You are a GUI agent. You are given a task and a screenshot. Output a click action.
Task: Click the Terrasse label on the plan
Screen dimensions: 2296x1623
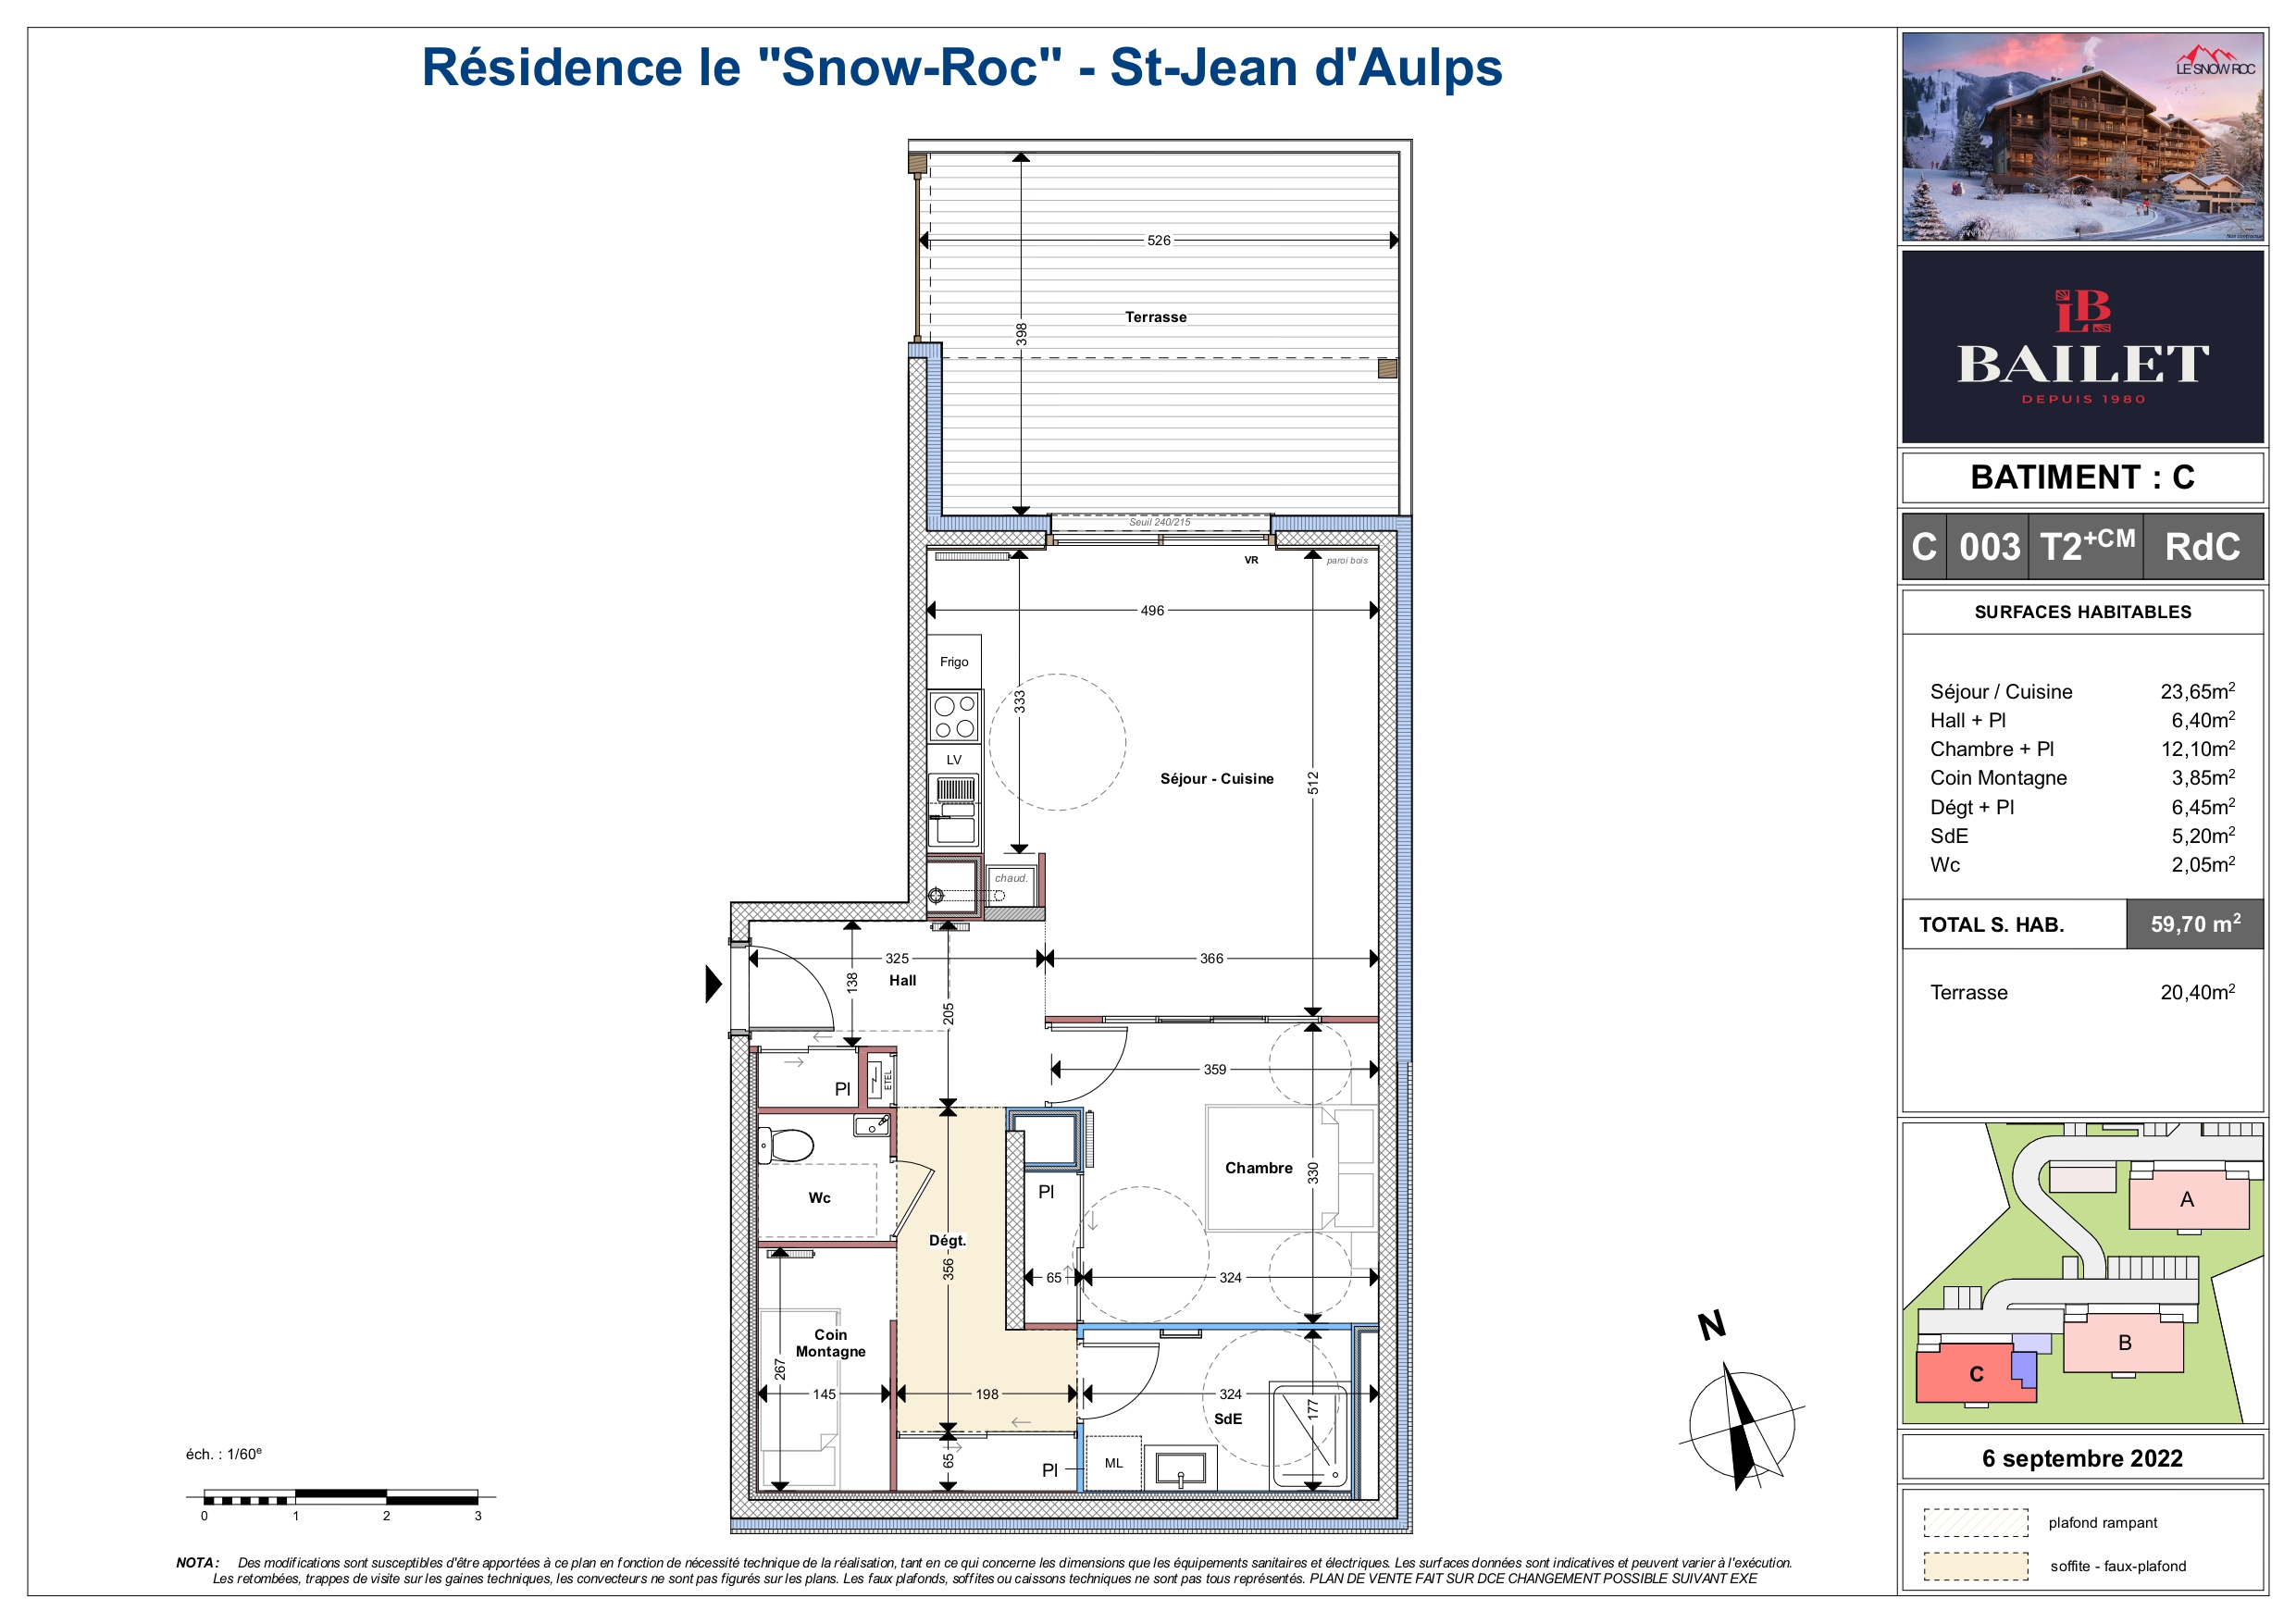(1155, 317)
